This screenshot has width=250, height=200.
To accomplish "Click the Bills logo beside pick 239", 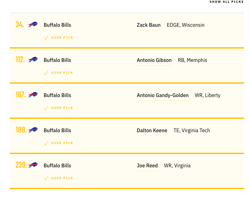I will click(33, 165).
